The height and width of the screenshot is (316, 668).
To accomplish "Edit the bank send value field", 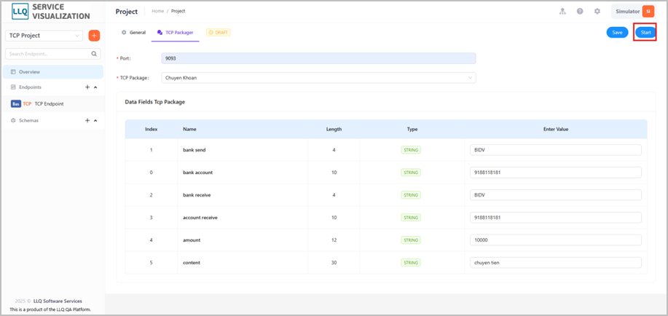I will 556,150.
